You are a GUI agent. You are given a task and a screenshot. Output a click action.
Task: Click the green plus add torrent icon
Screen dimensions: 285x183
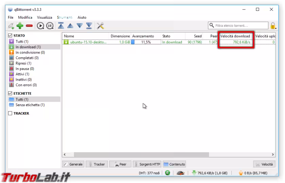(20, 26)
